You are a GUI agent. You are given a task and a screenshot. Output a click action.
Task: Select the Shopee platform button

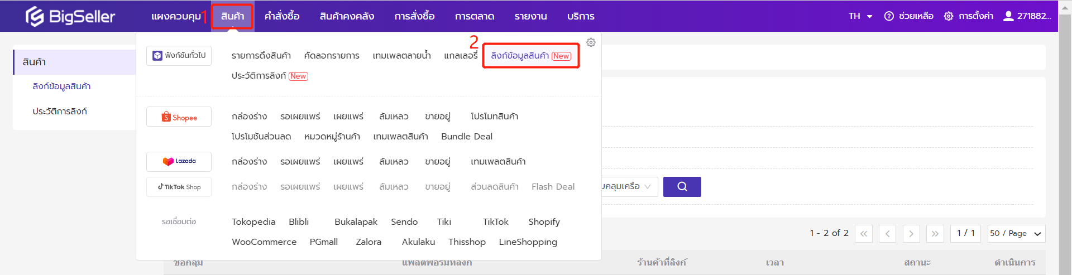tap(179, 117)
